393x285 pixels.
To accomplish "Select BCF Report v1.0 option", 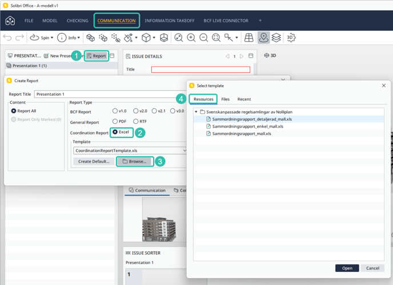I will [115, 111].
